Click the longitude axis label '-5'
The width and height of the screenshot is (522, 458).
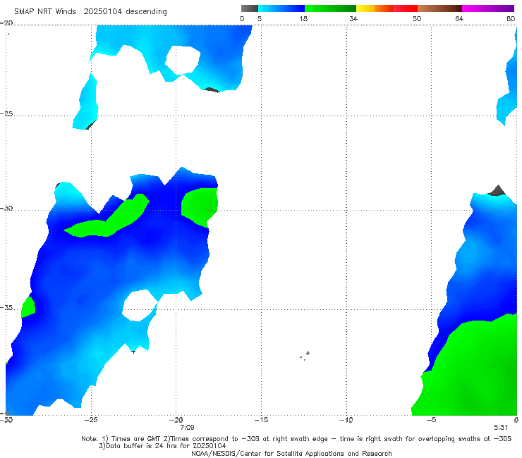tap(431, 420)
